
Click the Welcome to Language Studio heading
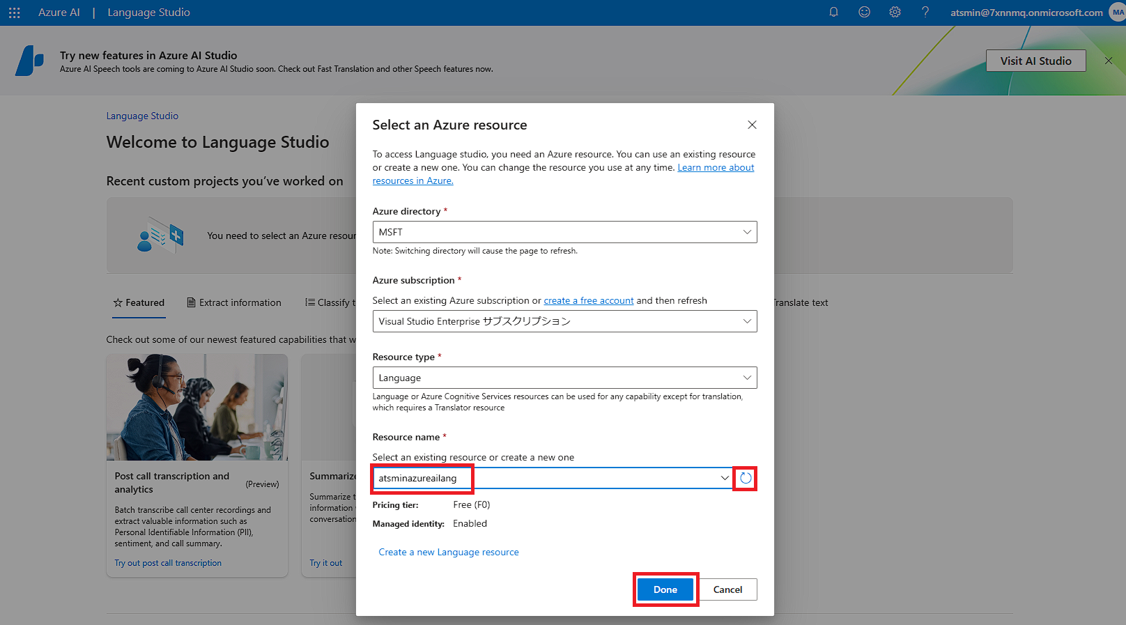click(x=217, y=142)
